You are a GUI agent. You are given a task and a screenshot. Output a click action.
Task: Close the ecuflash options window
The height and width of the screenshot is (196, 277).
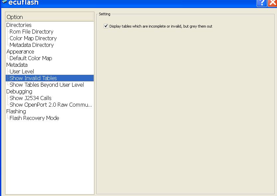click(273, 3)
